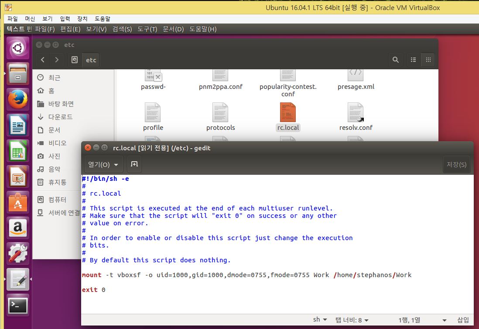Expand the 열기(O) open dropdown
The height and width of the screenshot is (329, 479).
tap(103, 164)
